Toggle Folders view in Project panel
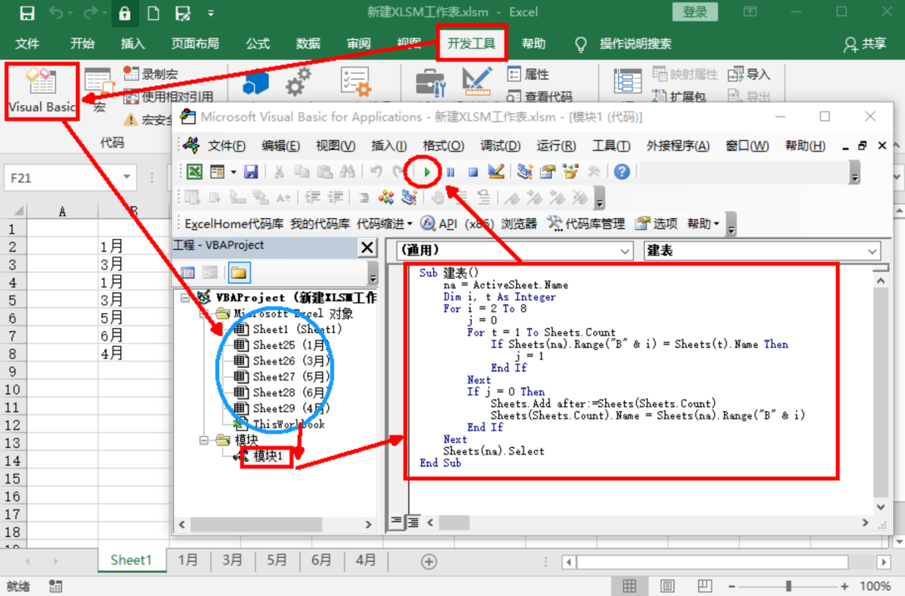The image size is (905, 596). tap(239, 273)
